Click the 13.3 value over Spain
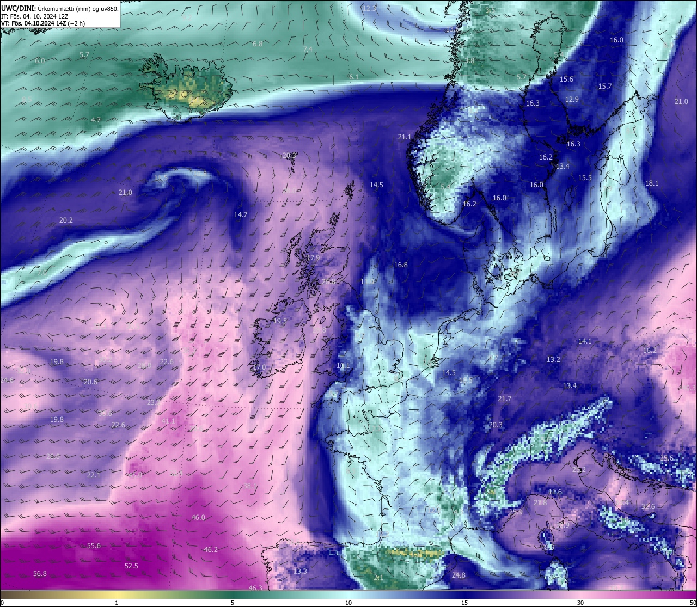The width and height of the screenshot is (697, 607). (300, 571)
